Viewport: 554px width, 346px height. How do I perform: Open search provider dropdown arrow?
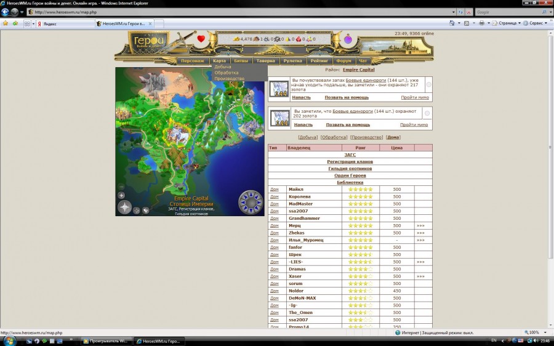coord(550,12)
